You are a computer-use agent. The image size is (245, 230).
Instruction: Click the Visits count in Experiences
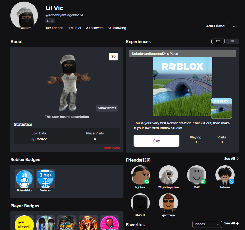point(222,142)
